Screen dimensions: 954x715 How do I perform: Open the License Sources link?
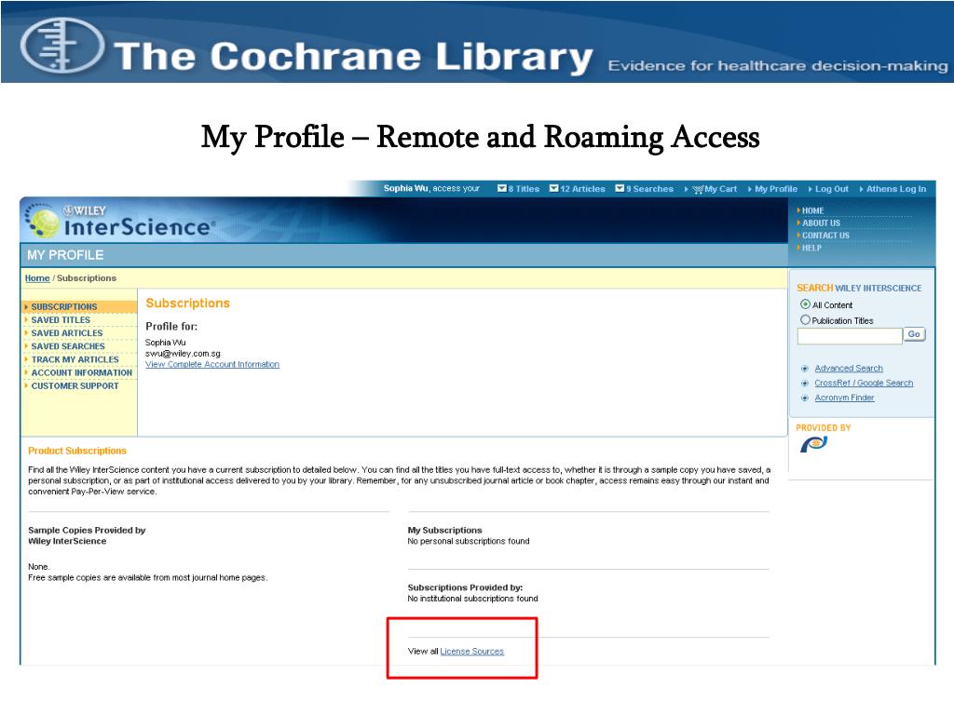(472, 651)
